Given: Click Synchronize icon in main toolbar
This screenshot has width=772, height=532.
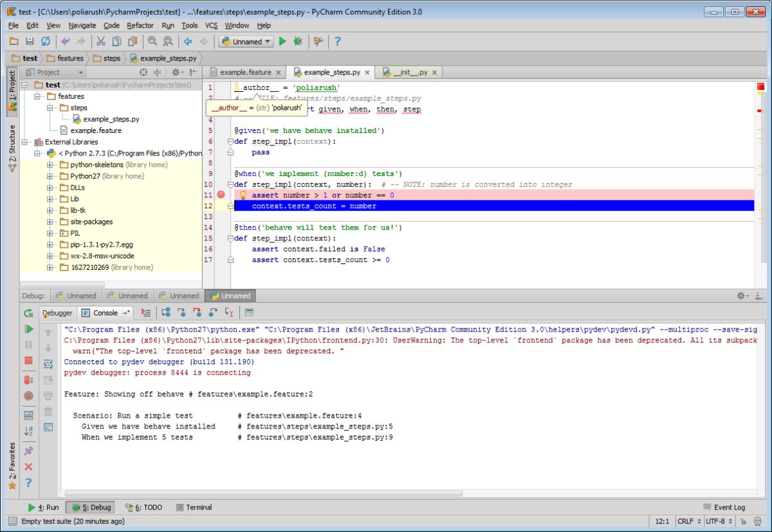Looking at the screenshot, I should click(46, 41).
